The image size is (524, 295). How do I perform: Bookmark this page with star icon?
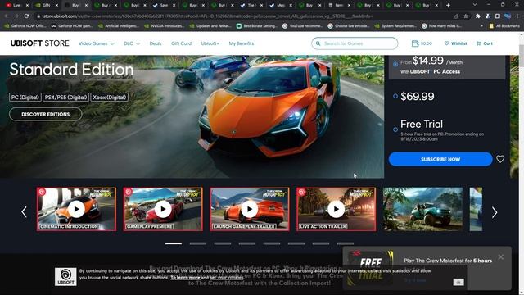(466, 16)
